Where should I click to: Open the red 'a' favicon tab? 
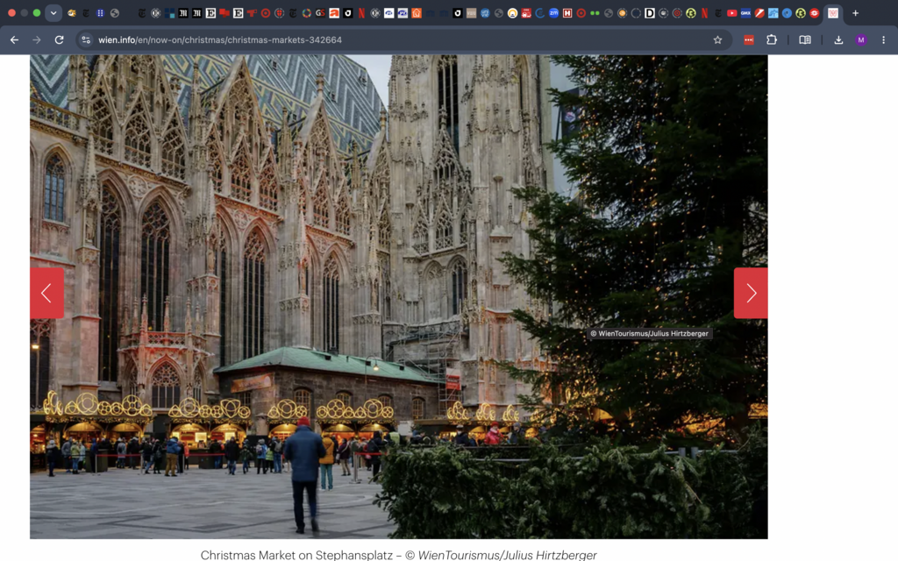pyautogui.click(x=334, y=13)
